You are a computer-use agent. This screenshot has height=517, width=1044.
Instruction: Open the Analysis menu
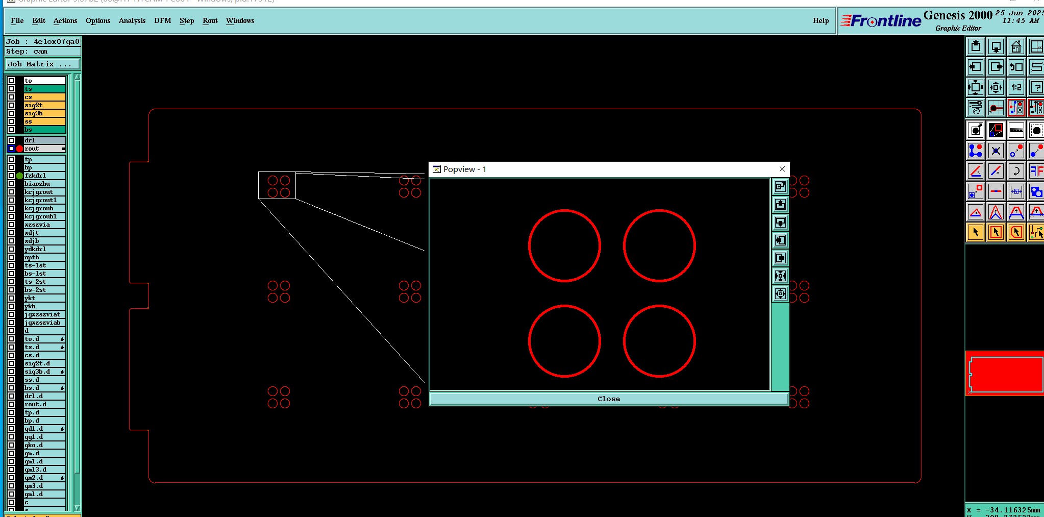[x=132, y=20]
